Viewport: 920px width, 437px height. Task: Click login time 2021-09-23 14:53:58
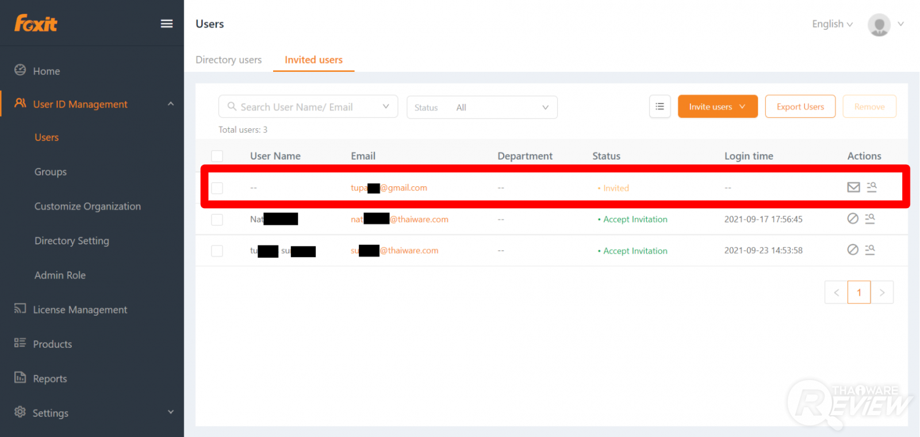(764, 250)
